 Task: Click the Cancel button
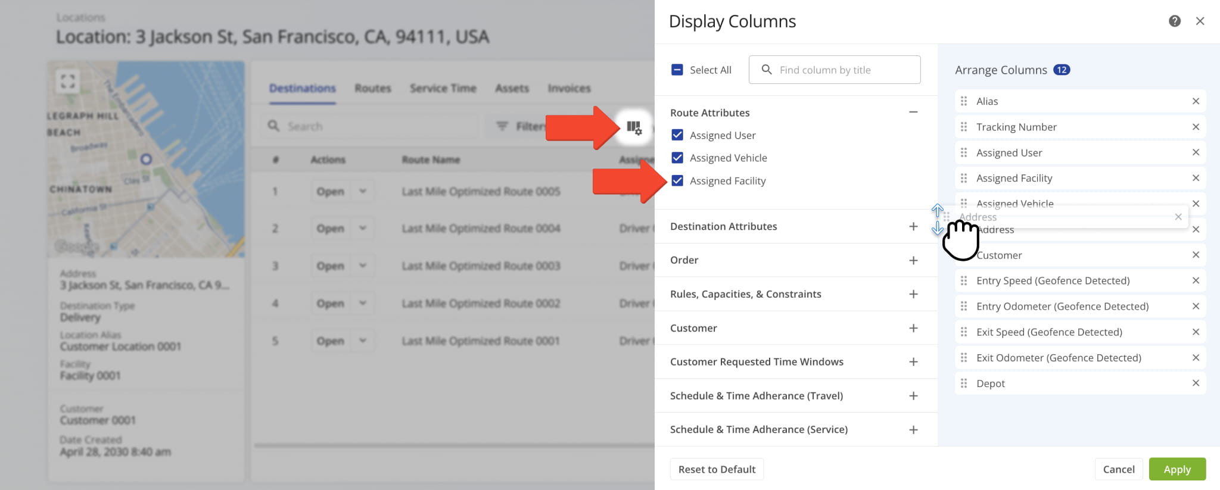tap(1119, 469)
